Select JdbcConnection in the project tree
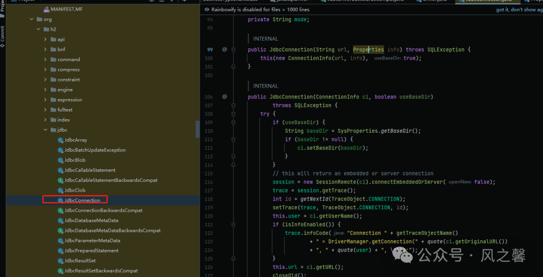Screen dimensions: 543x277 tap(82, 200)
